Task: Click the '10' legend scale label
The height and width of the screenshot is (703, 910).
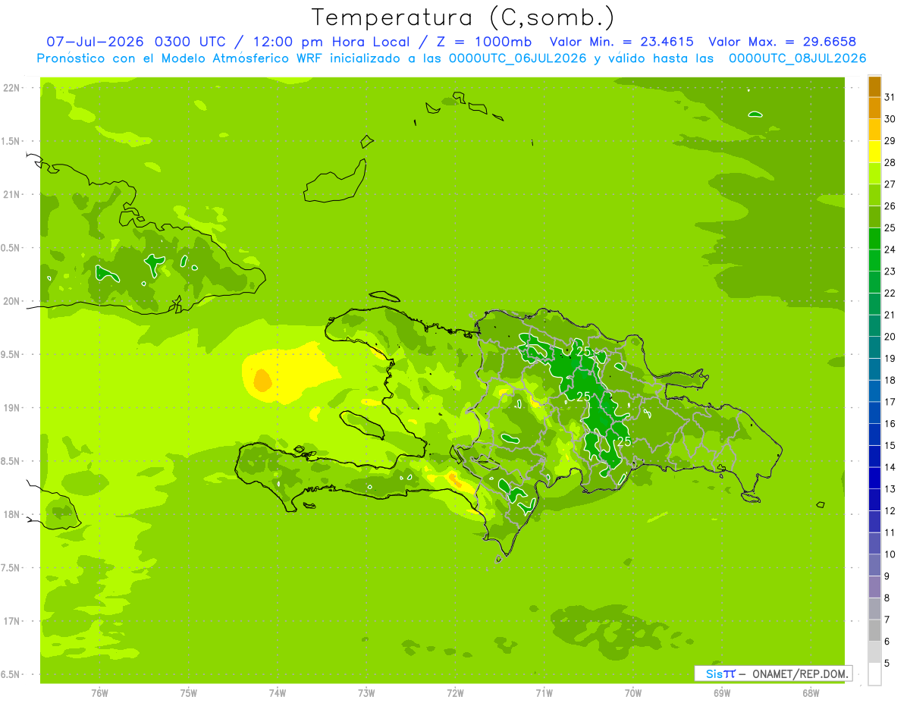Action: [890, 554]
